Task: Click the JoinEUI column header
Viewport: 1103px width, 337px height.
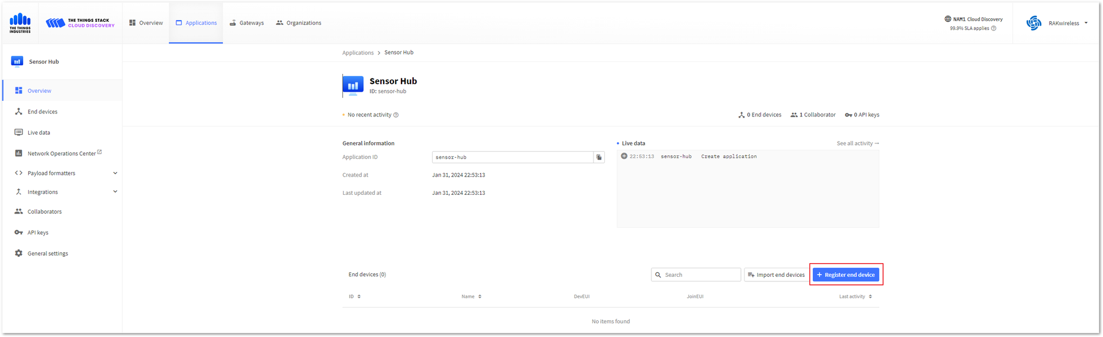Action: pyautogui.click(x=695, y=297)
